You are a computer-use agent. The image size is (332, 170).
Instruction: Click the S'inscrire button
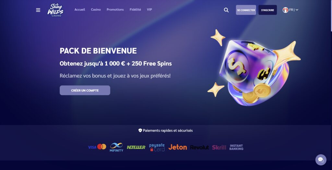point(267,10)
